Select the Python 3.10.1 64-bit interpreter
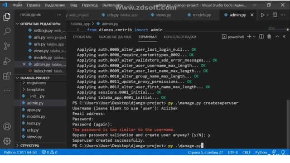 click(x=20, y=152)
